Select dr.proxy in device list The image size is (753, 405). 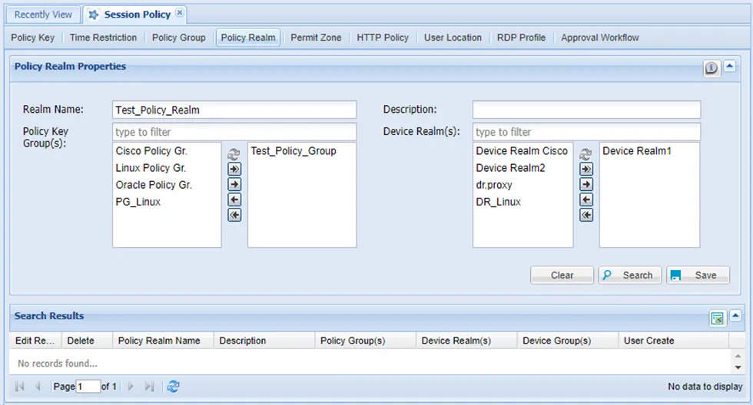tap(523, 185)
